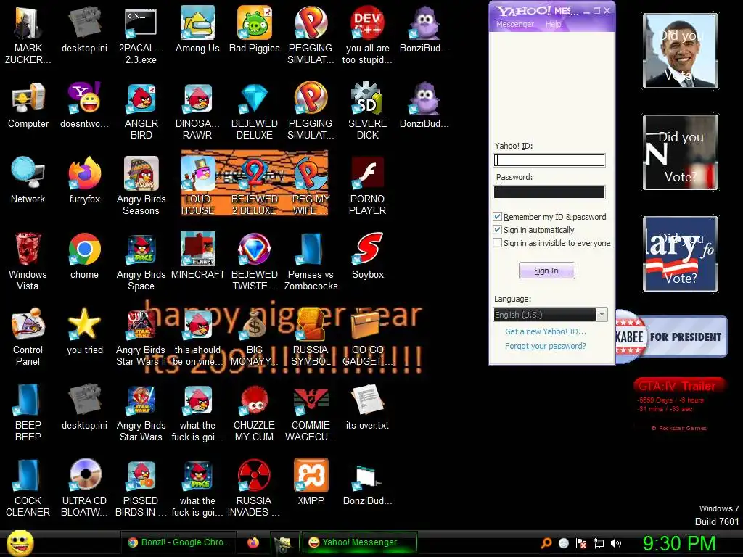This screenshot has height=557, width=743.
Task: Focus the Yahoo! ID input field
Action: 549,160
